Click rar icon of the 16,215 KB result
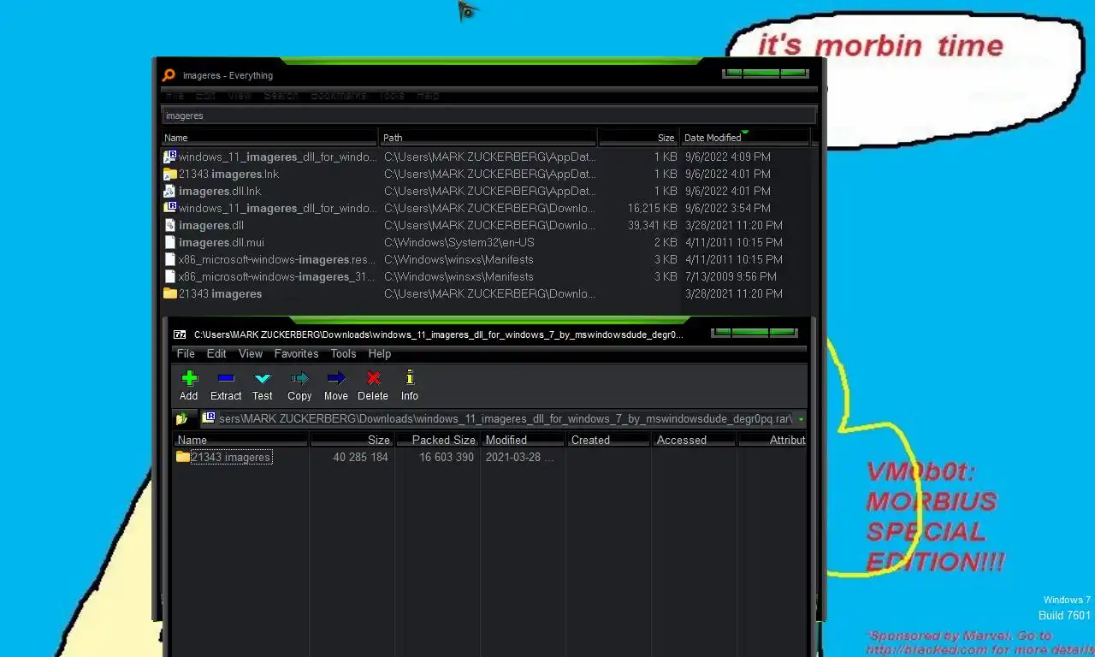 [x=170, y=208]
